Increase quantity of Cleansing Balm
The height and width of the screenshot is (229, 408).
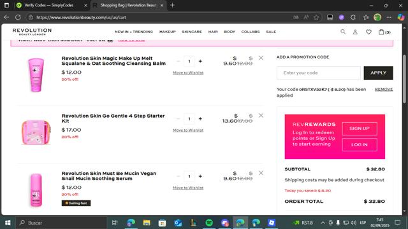click(x=200, y=61)
